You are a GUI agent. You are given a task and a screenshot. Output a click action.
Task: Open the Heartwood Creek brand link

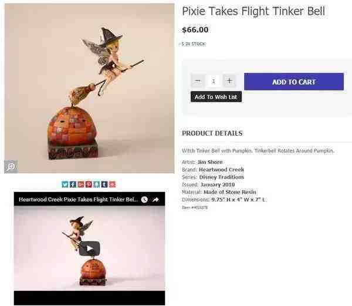[221, 170]
